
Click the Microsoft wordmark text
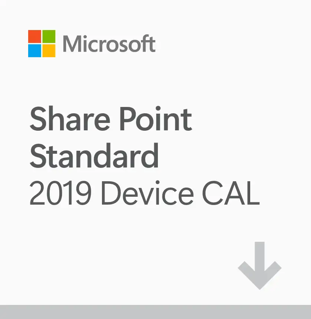[x=109, y=44]
